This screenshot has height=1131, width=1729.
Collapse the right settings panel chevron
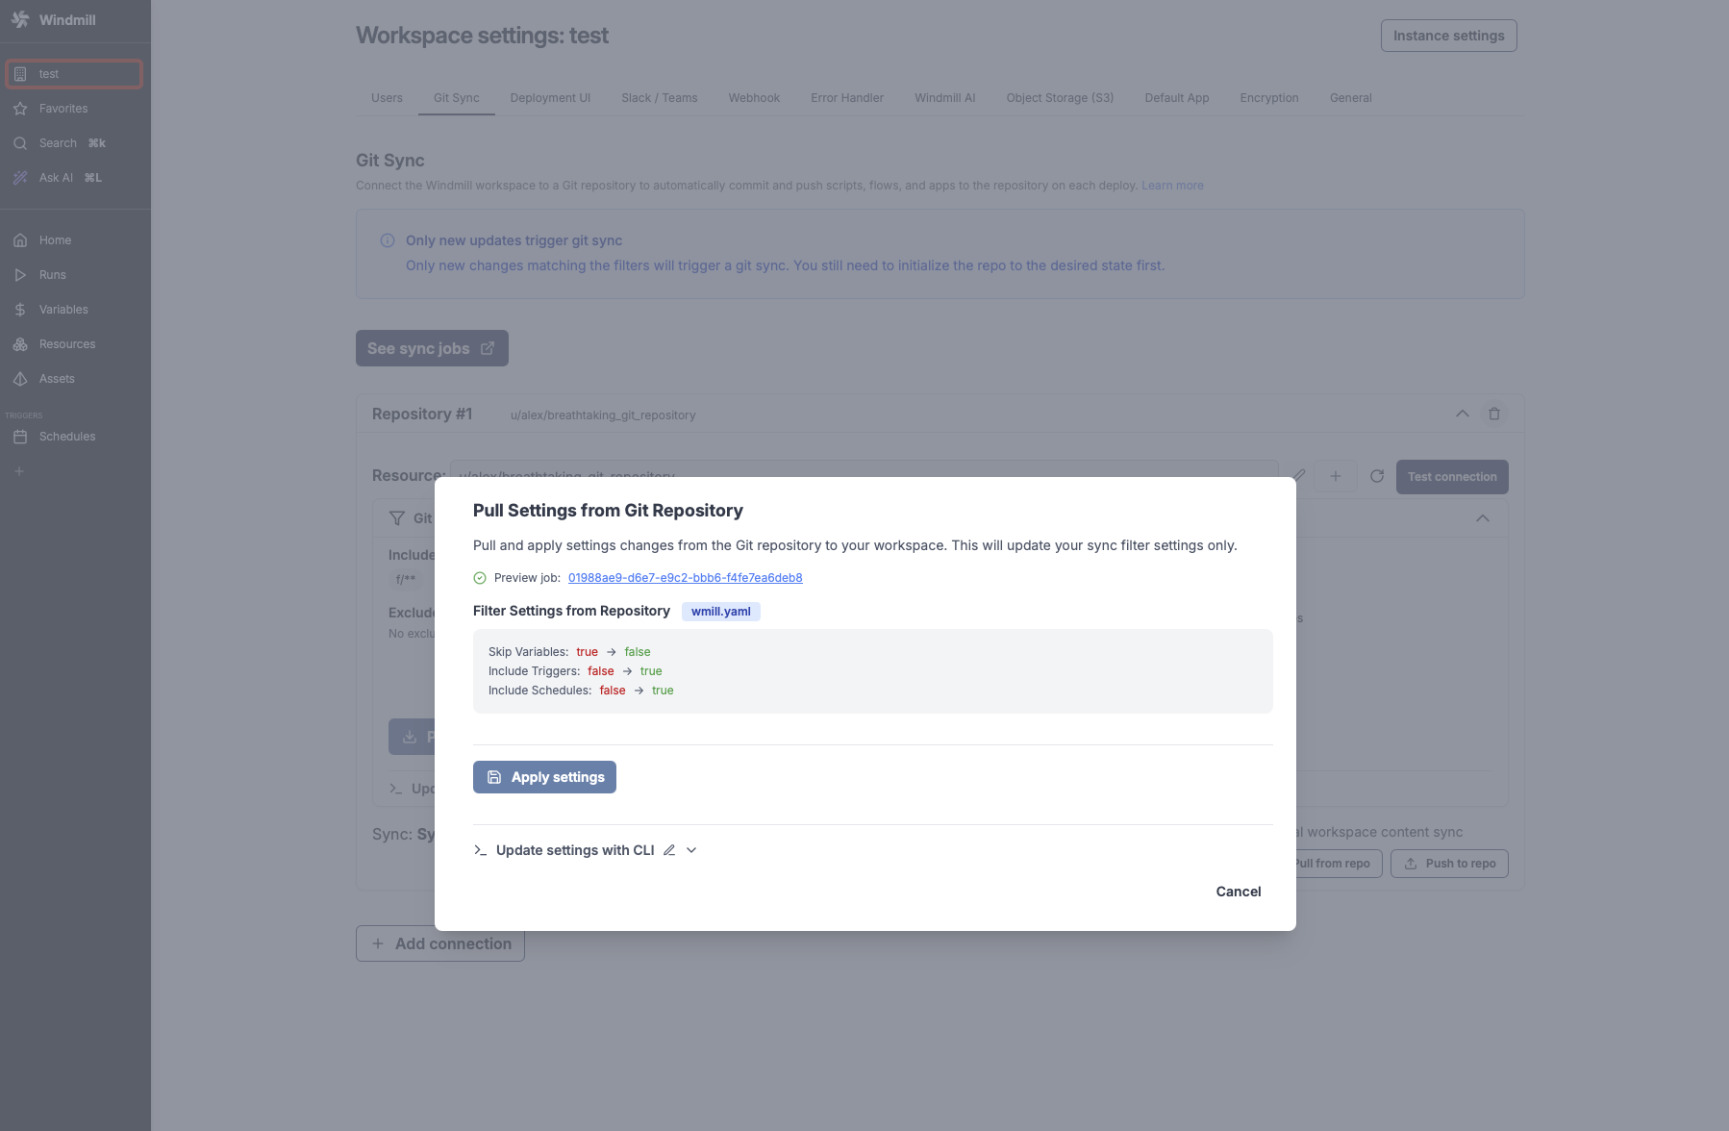tap(1483, 518)
